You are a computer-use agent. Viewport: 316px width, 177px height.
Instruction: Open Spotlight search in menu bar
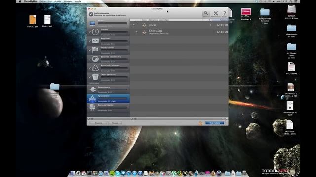click(x=291, y=1)
